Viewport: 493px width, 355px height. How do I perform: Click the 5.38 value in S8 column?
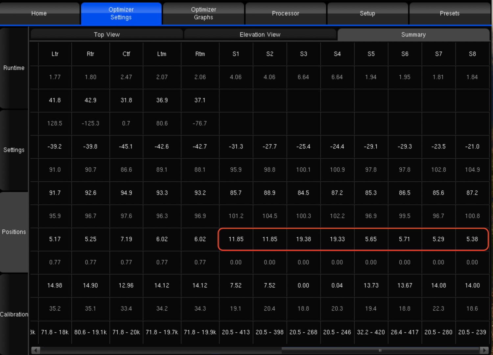472,239
